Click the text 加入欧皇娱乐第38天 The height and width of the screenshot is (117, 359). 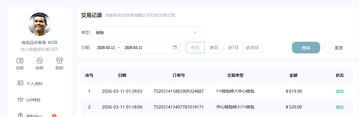pyautogui.click(x=40, y=49)
